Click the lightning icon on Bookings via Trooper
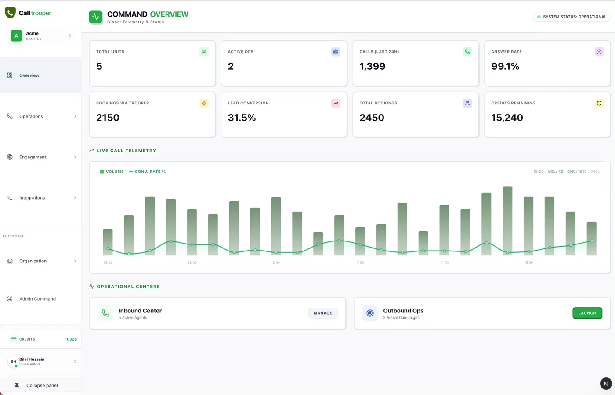615x395 pixels. [x=204, y=103]
